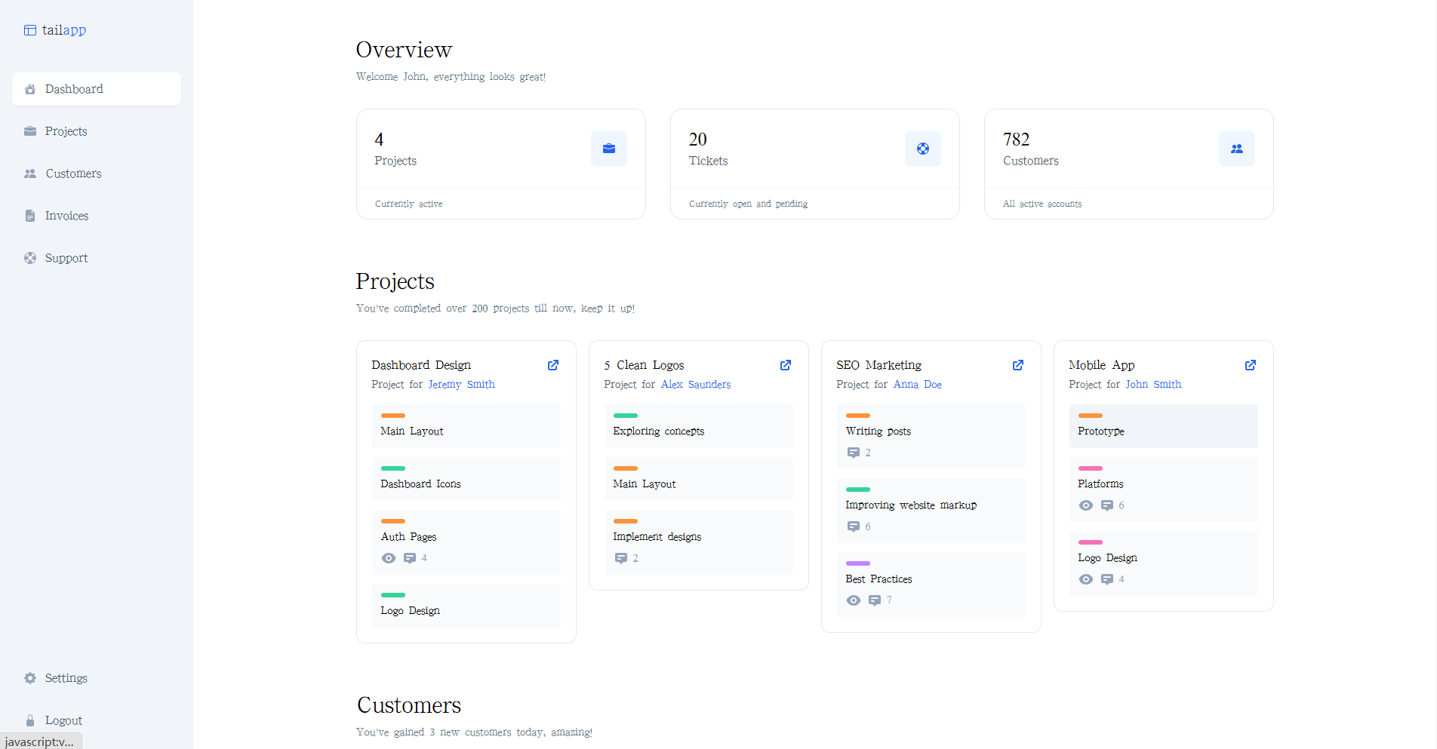Click purple label on Best Practices

click(858, 563)
